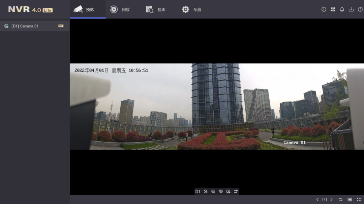Unmute audio for channel D1

coord(220,191)
